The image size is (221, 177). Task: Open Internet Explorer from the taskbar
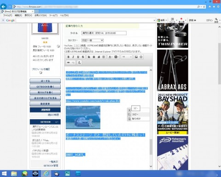pyautogui.click(x=46, y=173)
